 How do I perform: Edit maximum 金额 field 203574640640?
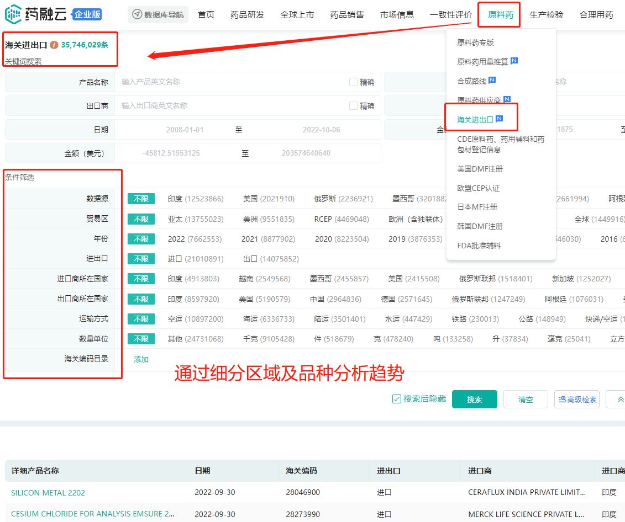click(x=306, y=153)
